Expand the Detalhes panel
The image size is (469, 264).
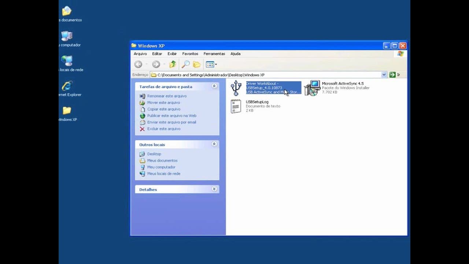coord(214,189)
